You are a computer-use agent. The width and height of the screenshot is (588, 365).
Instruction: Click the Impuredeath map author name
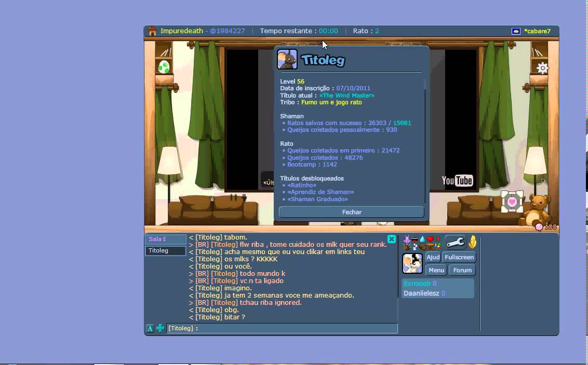pyautogui.click(x=182, y=31)
